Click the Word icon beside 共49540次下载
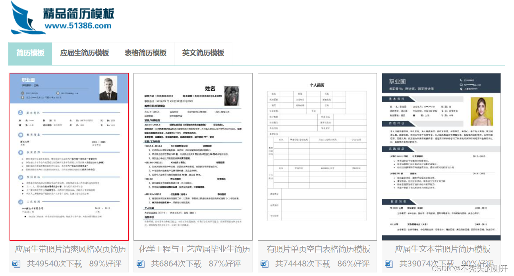The image size is (514, 276). [16, 264]
